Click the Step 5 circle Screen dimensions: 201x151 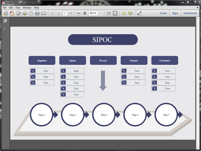[x=166, y=115]
